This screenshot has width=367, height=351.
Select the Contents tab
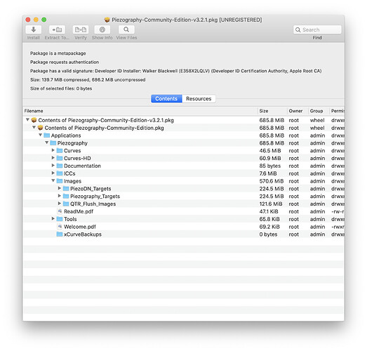[x=166, y=98]
